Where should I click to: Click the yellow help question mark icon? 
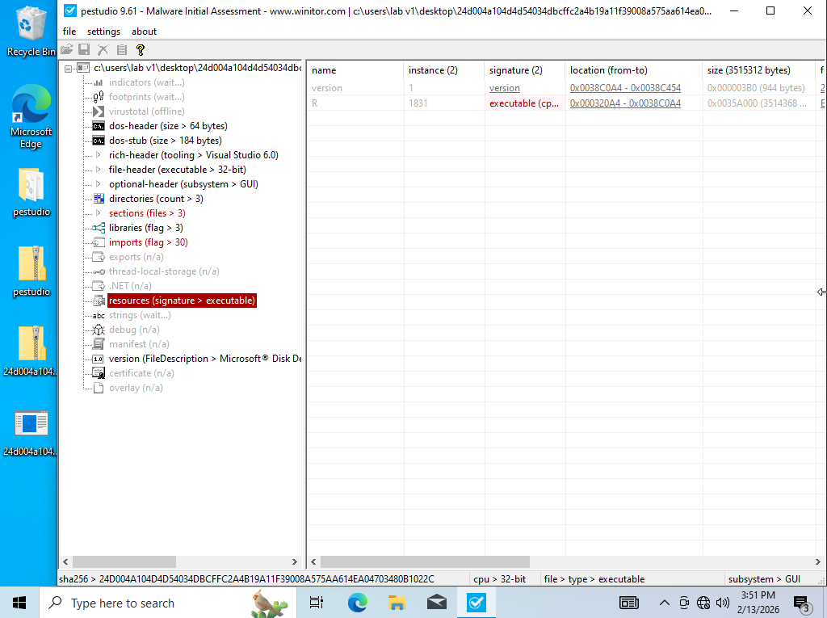pos(141,49)
